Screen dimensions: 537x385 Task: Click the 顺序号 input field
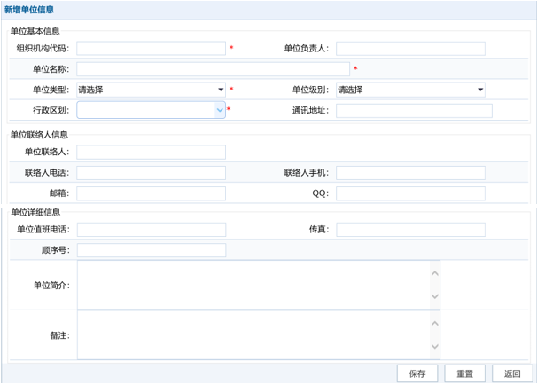pyautogui.click(x=151, y=250)
